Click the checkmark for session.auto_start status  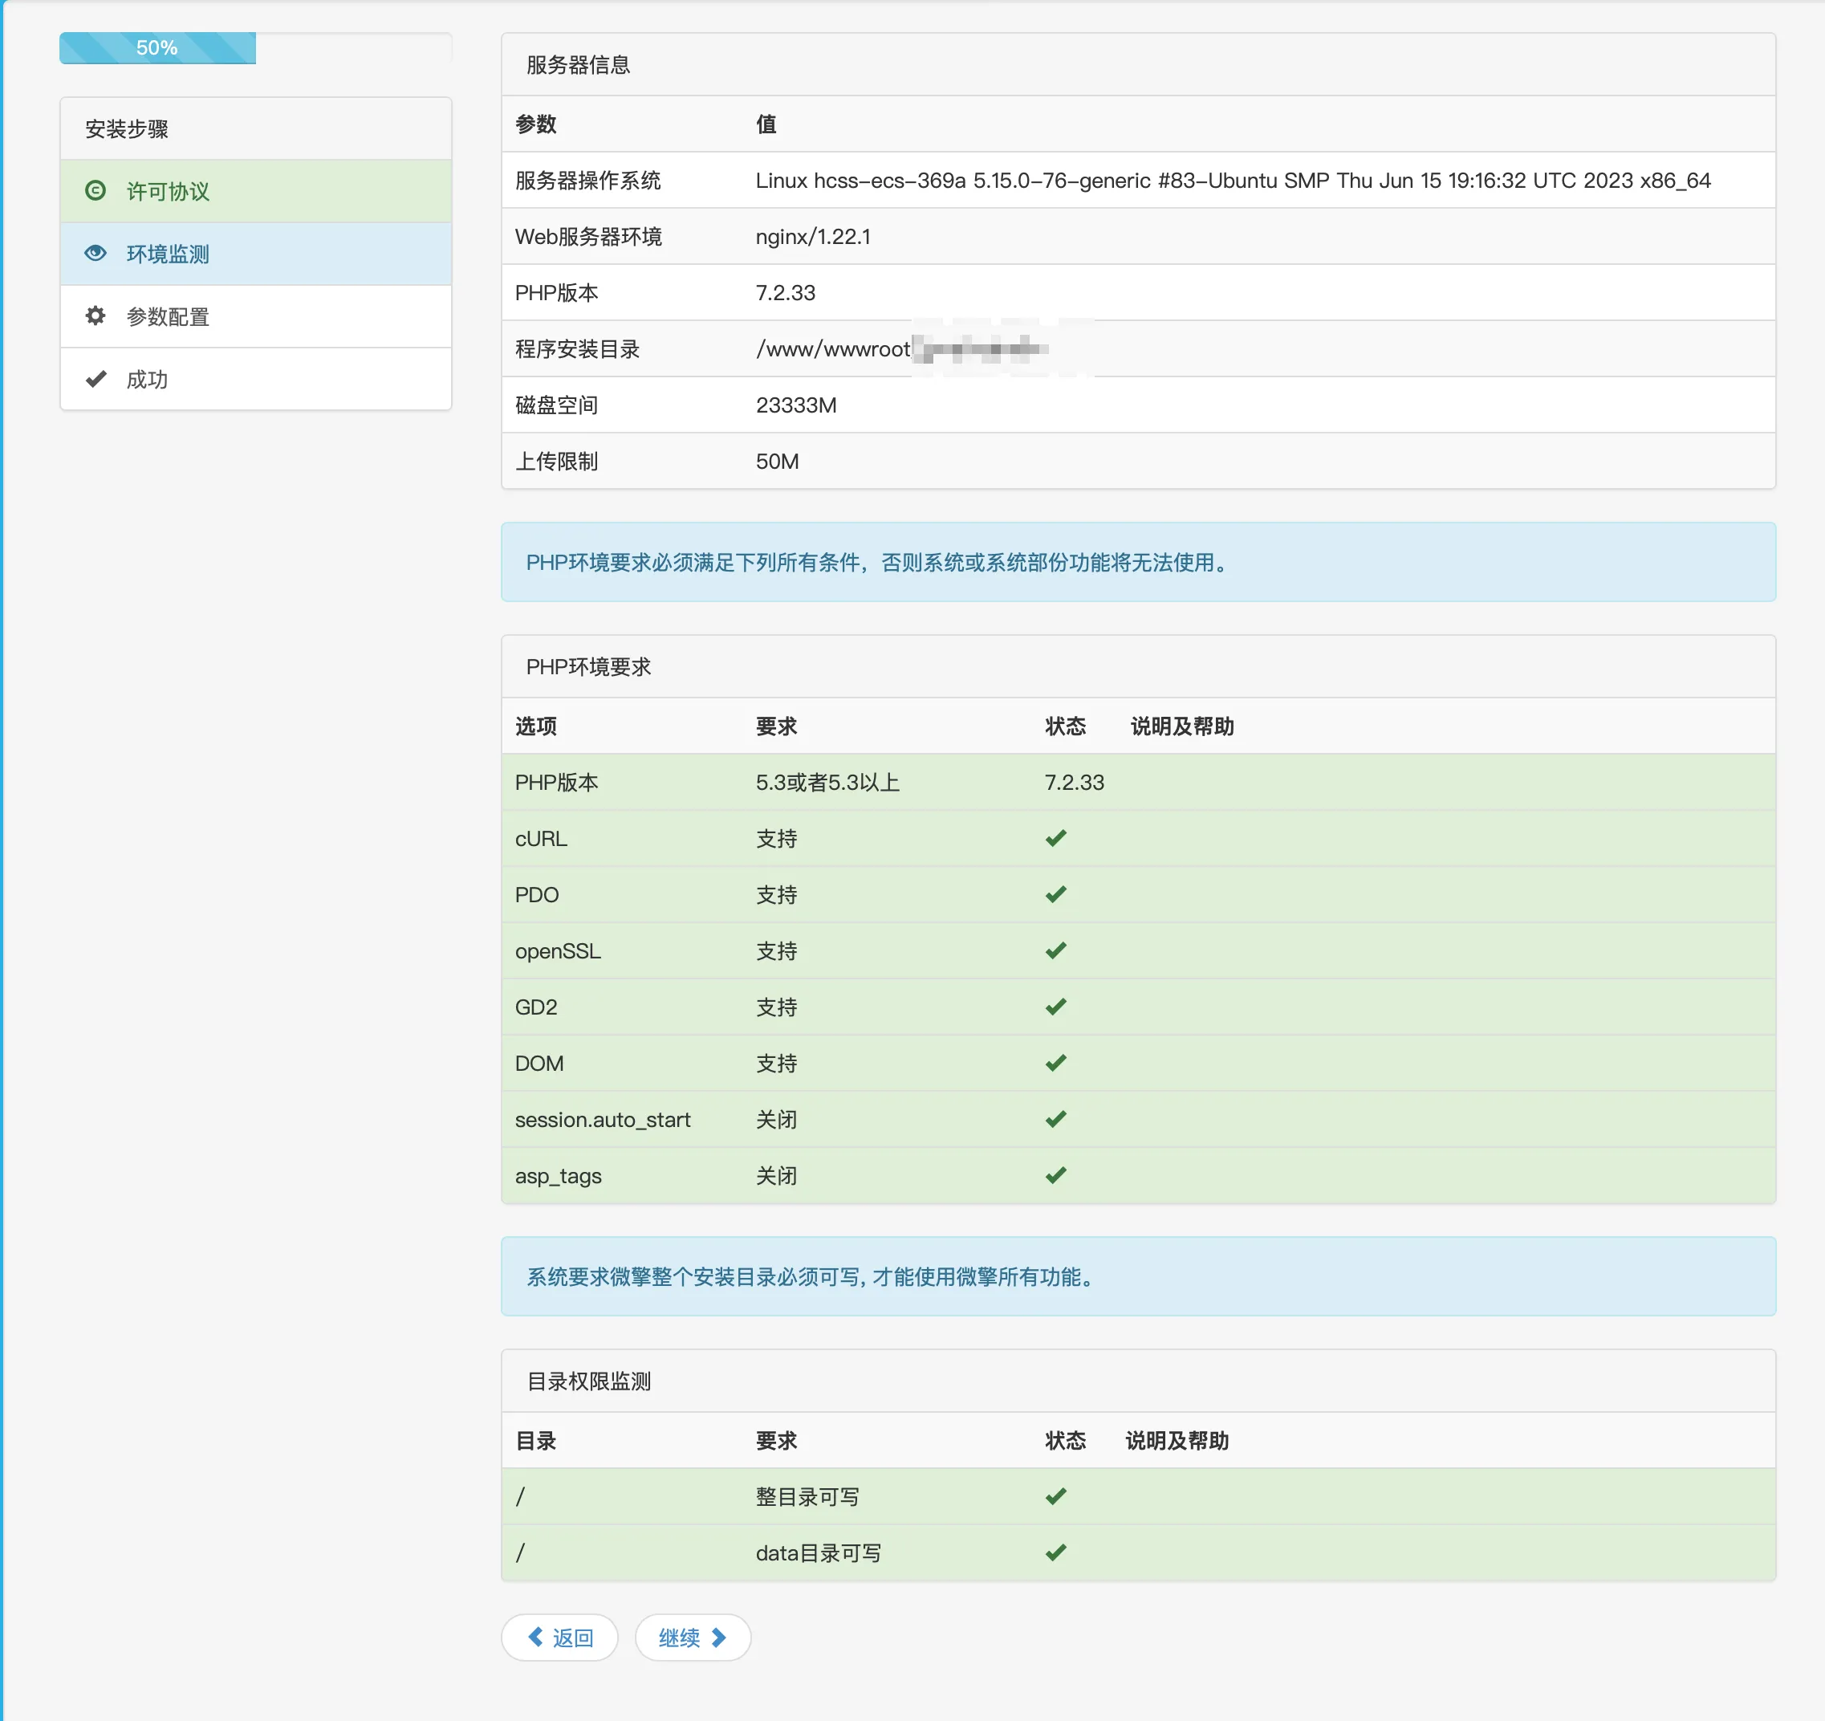[x=1055, y=1118]
